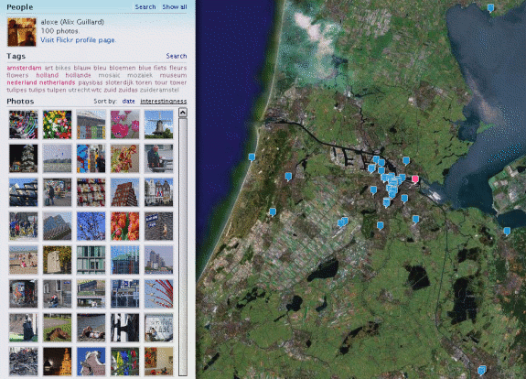Click the scrollbar up arrow in the photos list

182,113
